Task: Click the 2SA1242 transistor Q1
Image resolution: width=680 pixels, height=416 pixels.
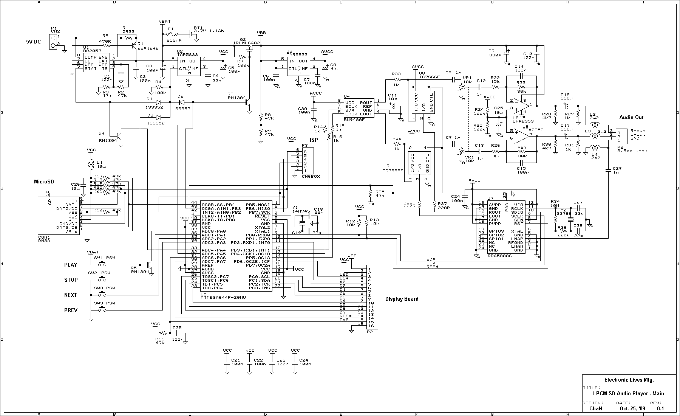Action: (x=133, y=46)
